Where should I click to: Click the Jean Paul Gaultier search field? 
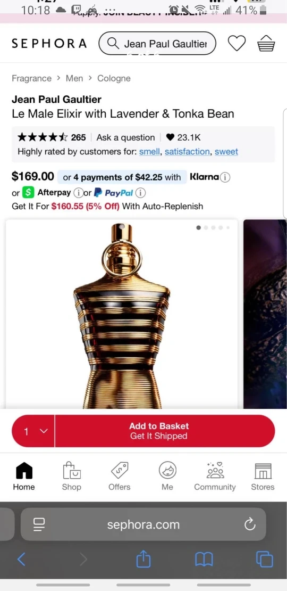pyautogui.click(x=157, y=43)
